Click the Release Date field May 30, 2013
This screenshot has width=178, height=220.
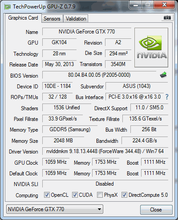click(59, 64)
